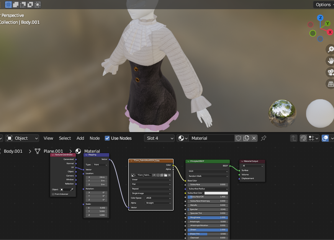
Task: Open the GGX distribution dropdown
Action: (208, 171)
